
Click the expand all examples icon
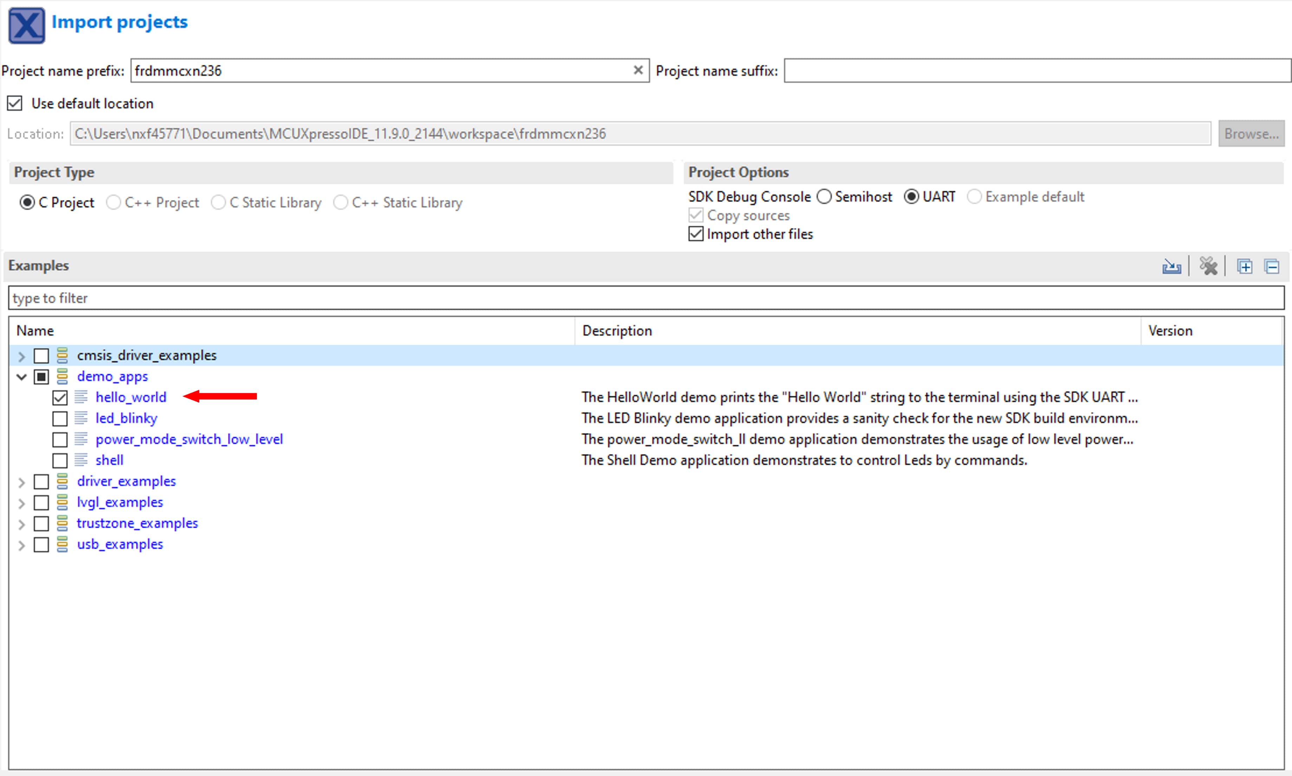pyautogui.click(x=1245, y=267)
